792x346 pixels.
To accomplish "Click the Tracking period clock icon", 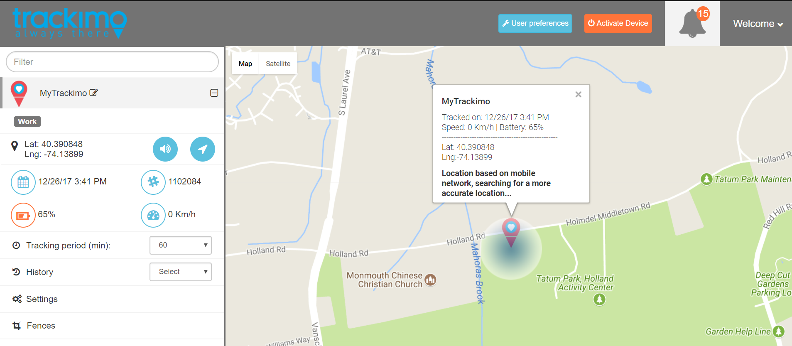I will [16, 245].
